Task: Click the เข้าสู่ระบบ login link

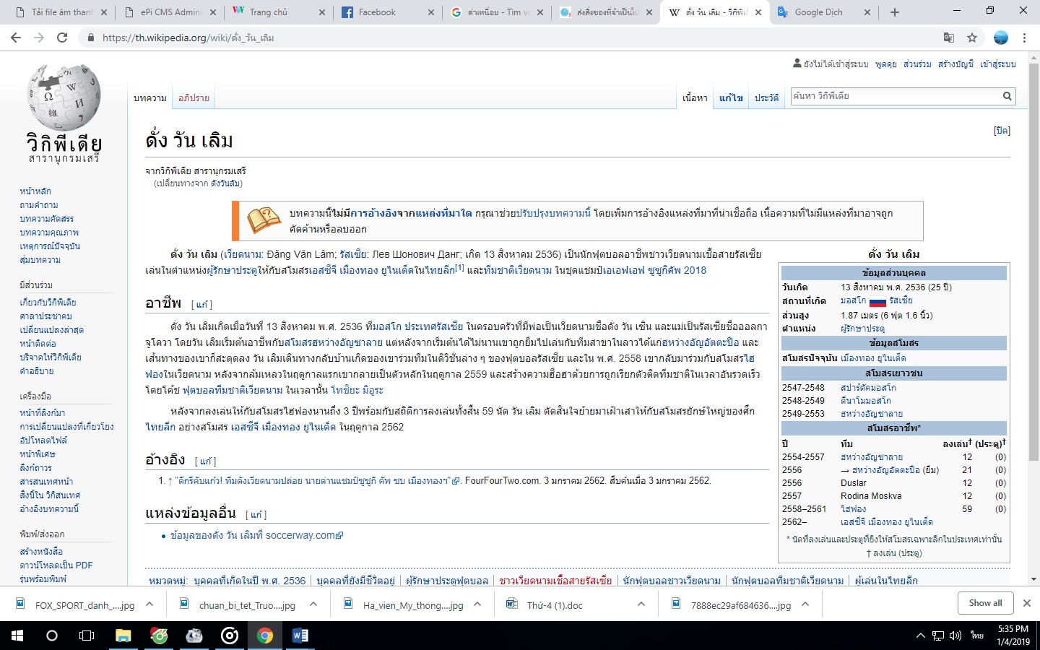Action: click(997, 64)
